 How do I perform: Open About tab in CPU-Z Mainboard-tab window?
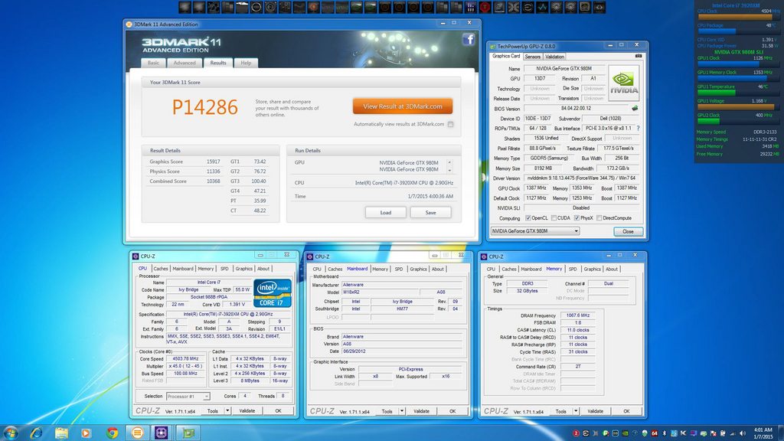[x=437, y=269]
